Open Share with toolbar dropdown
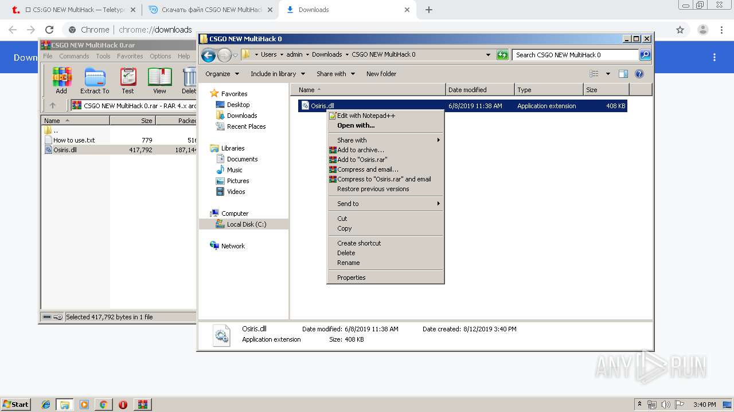The height and width of the screenshot is (412, 734). pyautogui.click(x=336, y=74)
